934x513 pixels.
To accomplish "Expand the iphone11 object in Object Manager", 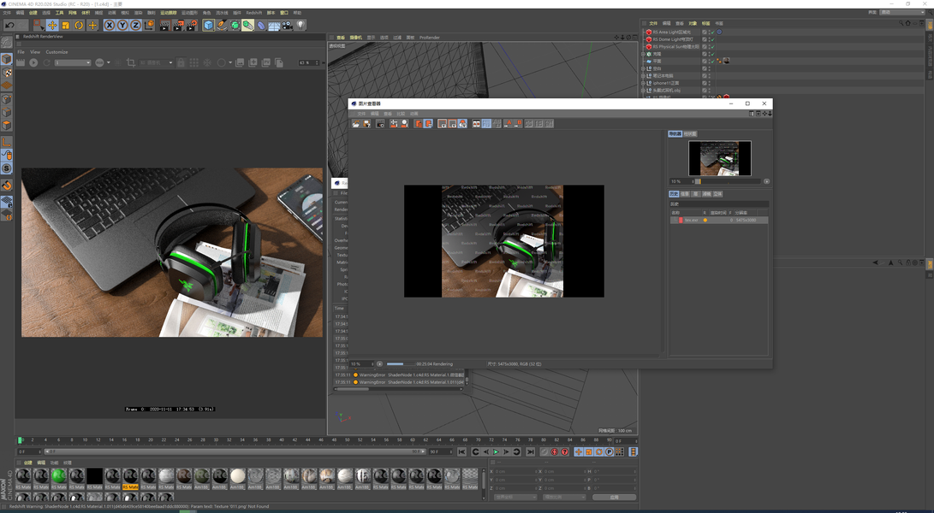I will pyautogui.click(x=643, y=83).
